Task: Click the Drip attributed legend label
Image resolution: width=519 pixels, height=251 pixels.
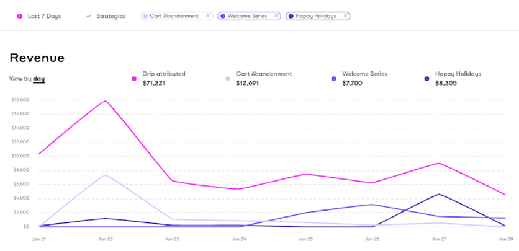Action: pyautogui.click(x=164, y=74)
